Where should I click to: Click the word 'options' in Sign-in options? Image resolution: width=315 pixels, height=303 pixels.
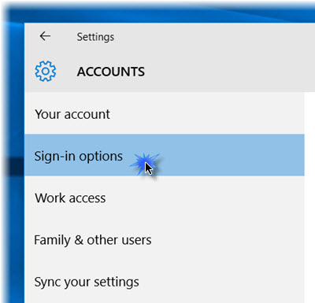[101, 157]
